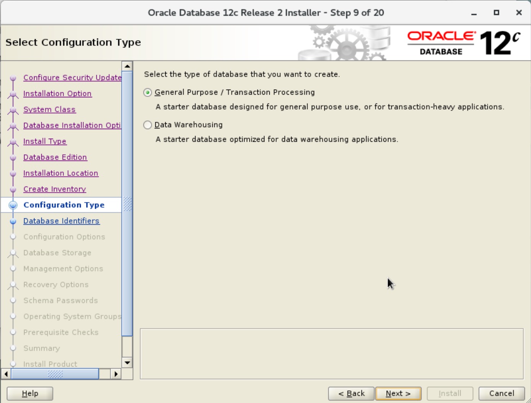Close the installer window
The image size is (531, 403).
click(519, 13)
